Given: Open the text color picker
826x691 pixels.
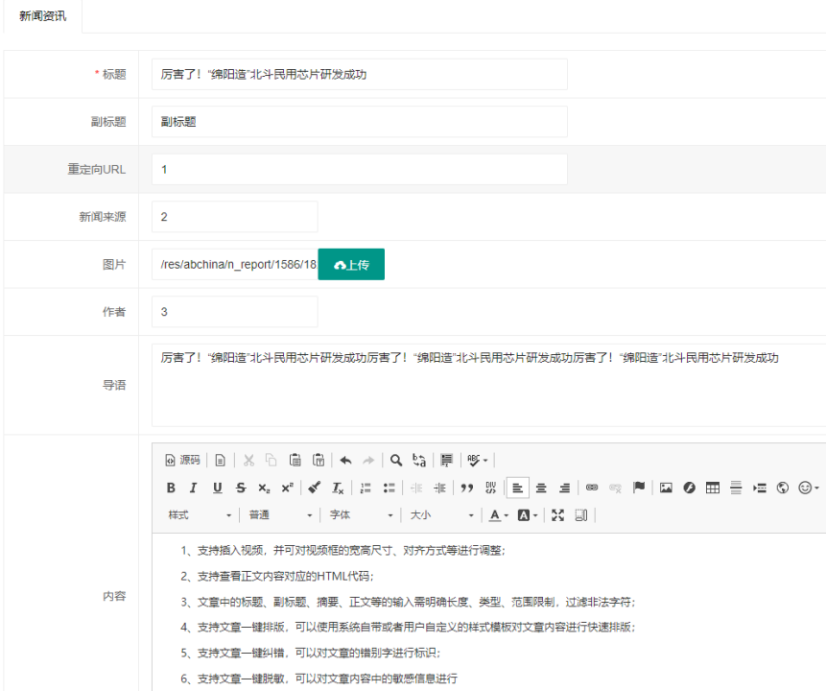Looking at the screenshot, I should click(498, 515).
